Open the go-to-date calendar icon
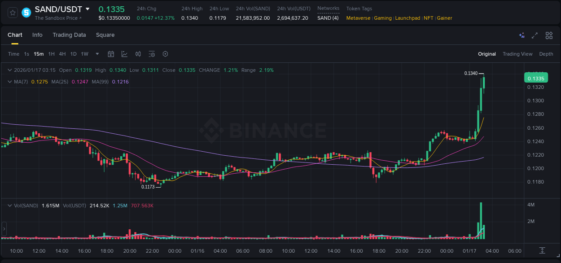This screenshot has width=561, height=263. [111, 54]
